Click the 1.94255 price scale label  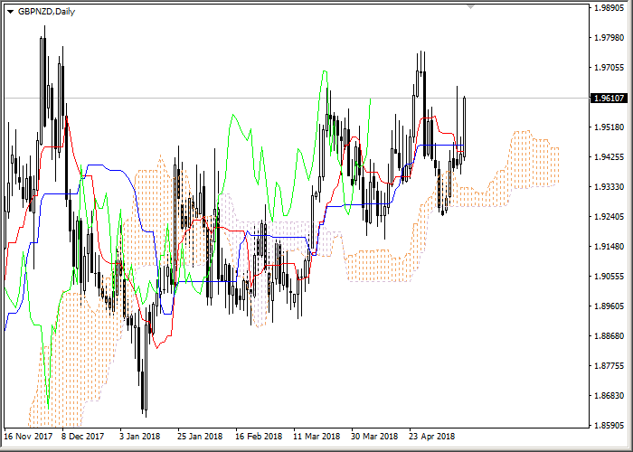(609, 157)
